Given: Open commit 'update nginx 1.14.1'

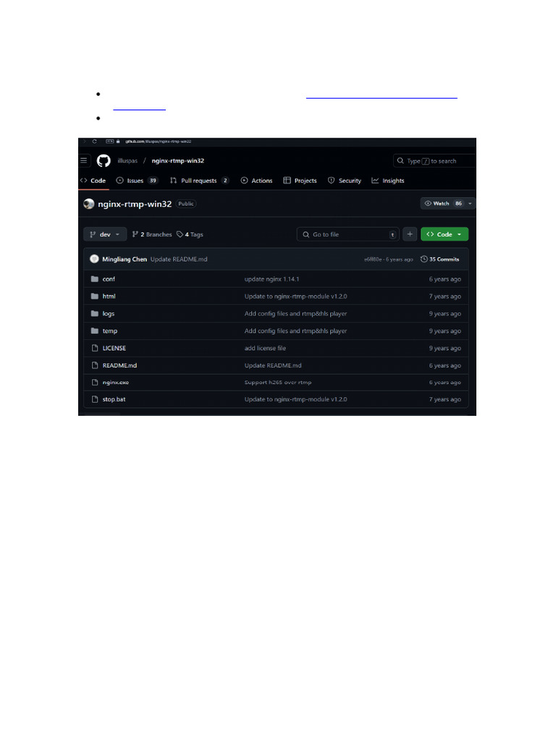Looking at the screenshot, I should 271,279.
